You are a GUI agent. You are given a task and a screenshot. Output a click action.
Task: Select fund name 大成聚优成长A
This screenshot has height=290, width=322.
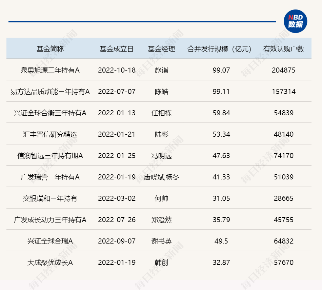tap(50, 263)
